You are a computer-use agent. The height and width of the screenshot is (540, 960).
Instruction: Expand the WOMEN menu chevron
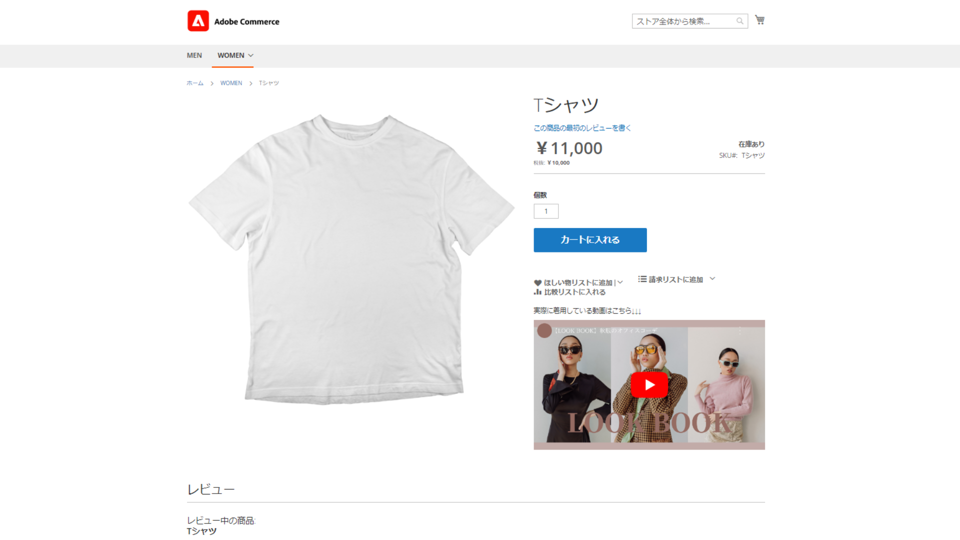tap(251, 55)
